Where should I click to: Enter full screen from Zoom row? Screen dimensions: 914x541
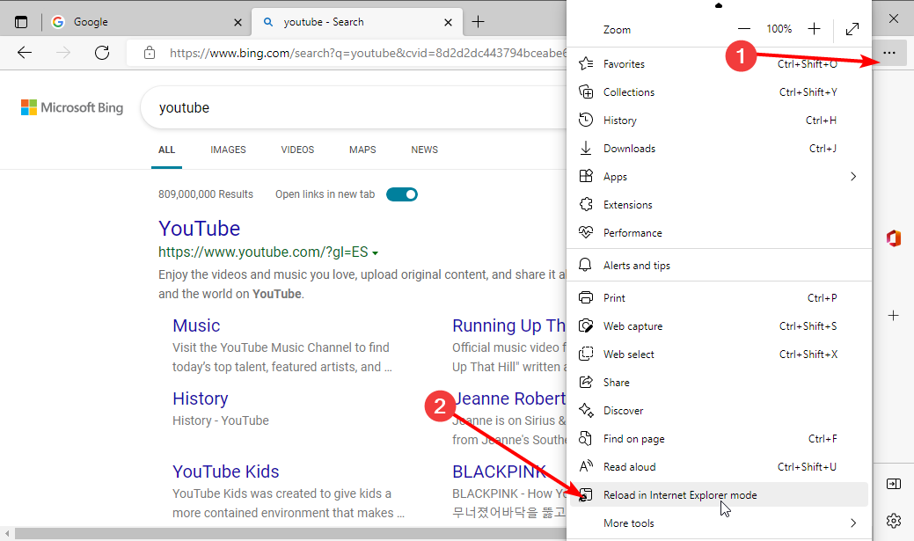tap(852, 28)
